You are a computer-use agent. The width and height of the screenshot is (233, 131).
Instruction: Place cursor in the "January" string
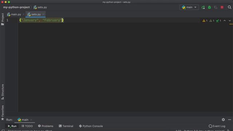pyautogui.click(x=30, y=20)
